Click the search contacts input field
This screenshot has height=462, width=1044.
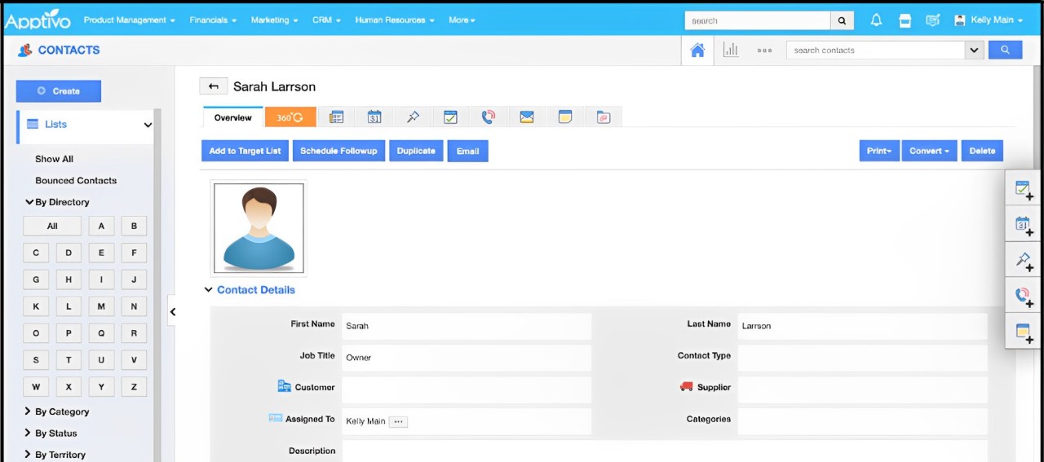pos(876,50)
